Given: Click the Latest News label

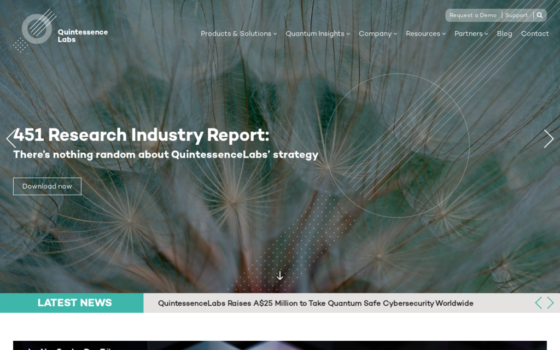Looking at the screenshot, I should click(74, 303).
